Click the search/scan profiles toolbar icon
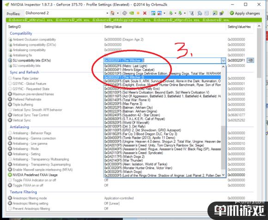The height and width of the screenshot is (220, 268). (200, 13)
